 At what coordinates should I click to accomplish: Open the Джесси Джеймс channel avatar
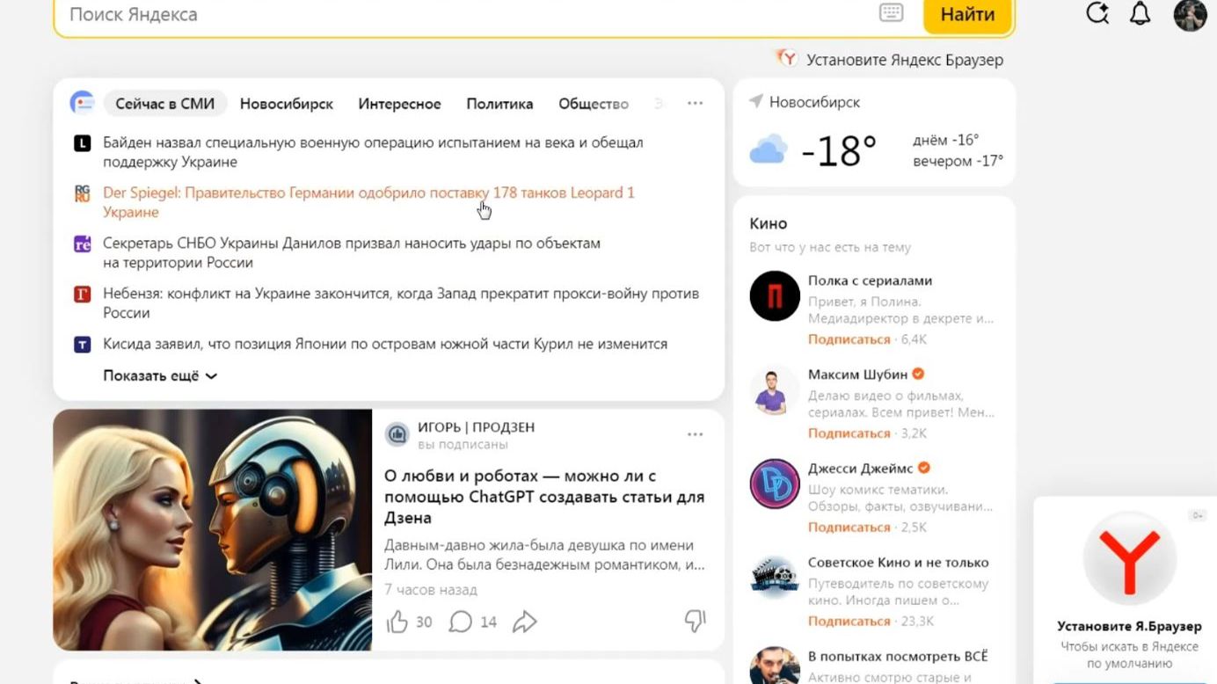click(x=775, y=484)
